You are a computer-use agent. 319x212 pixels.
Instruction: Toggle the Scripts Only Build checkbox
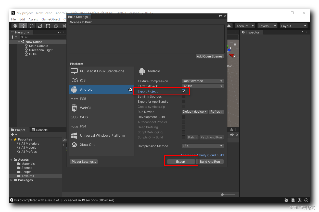[184, 137]
